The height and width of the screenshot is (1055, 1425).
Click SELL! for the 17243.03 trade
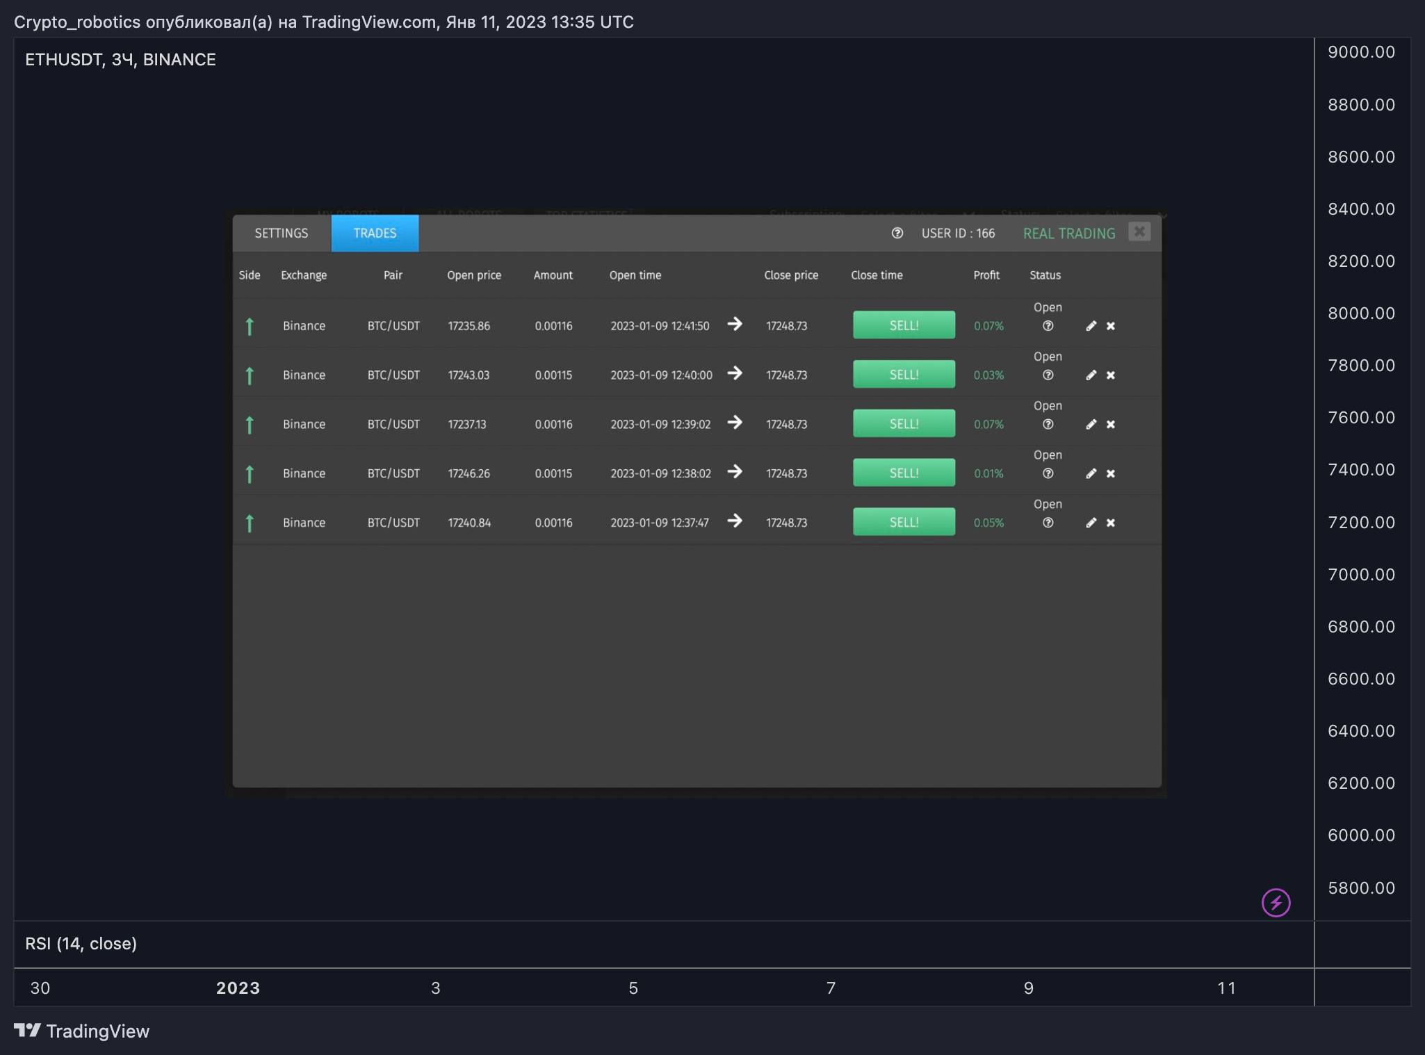coord(904,375)
